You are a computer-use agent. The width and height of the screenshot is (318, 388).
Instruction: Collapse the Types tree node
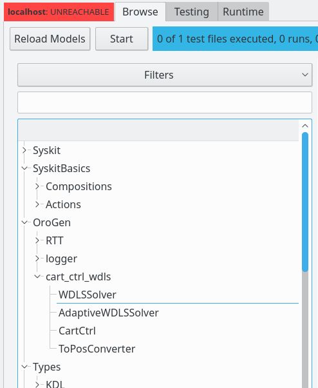coord(24,367)
